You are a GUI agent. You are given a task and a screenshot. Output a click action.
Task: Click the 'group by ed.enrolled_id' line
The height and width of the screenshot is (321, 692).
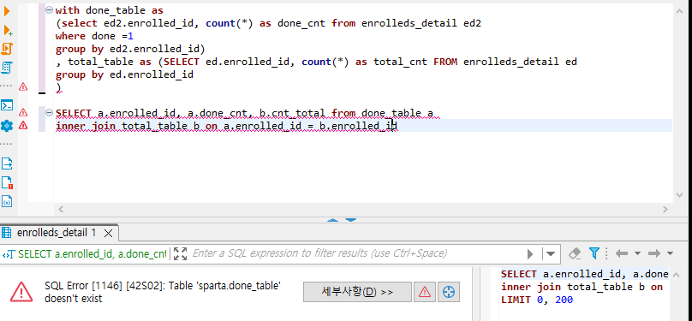click(x=124, y=74)
